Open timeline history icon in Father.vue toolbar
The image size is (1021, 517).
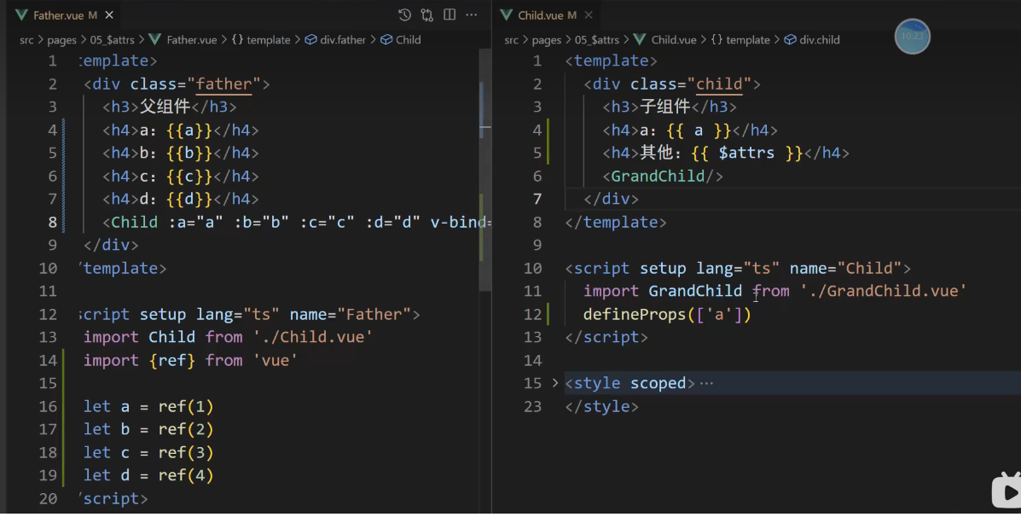[x=404, y=15]
